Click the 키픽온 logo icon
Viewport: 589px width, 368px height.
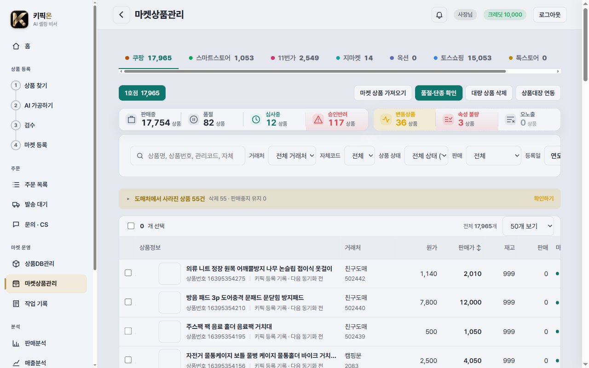pos(19,19)
